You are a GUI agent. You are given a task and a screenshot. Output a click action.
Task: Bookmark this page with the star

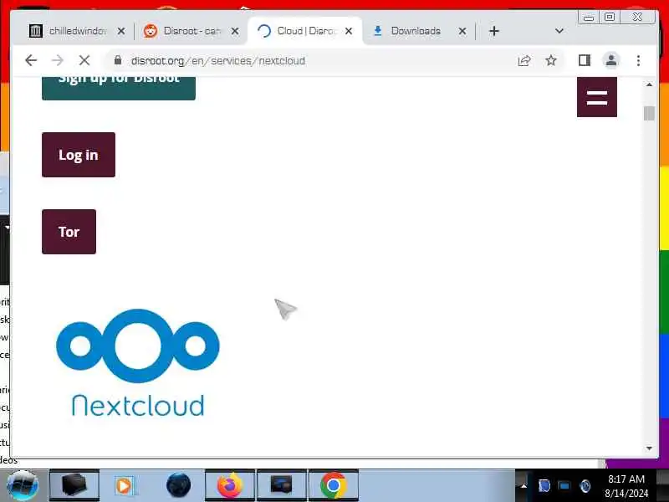(551, 60)
